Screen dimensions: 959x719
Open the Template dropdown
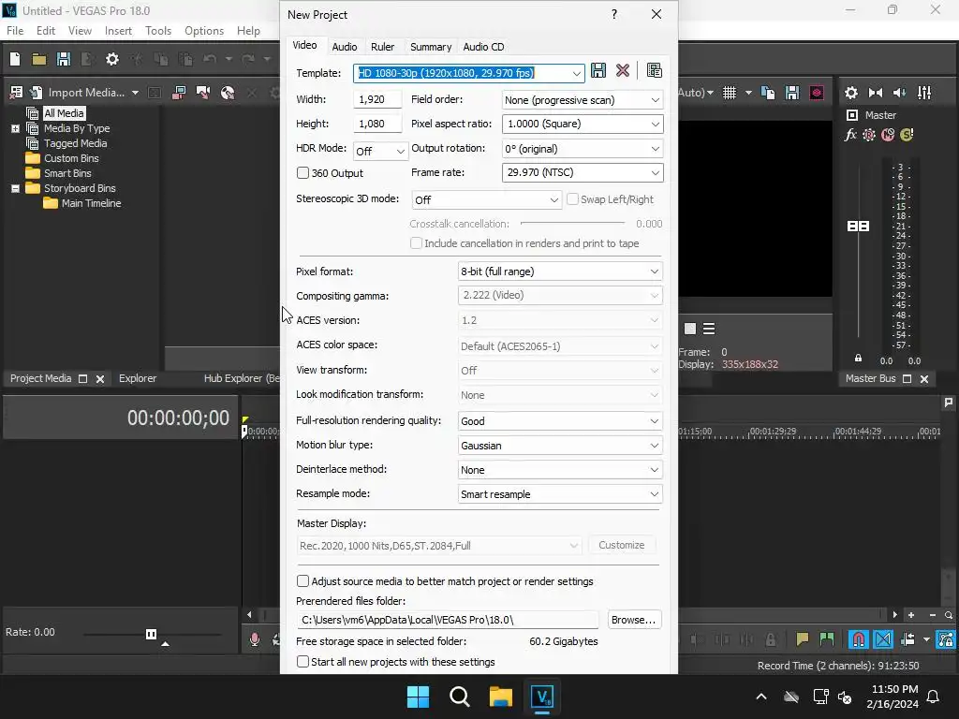[576, 73]
